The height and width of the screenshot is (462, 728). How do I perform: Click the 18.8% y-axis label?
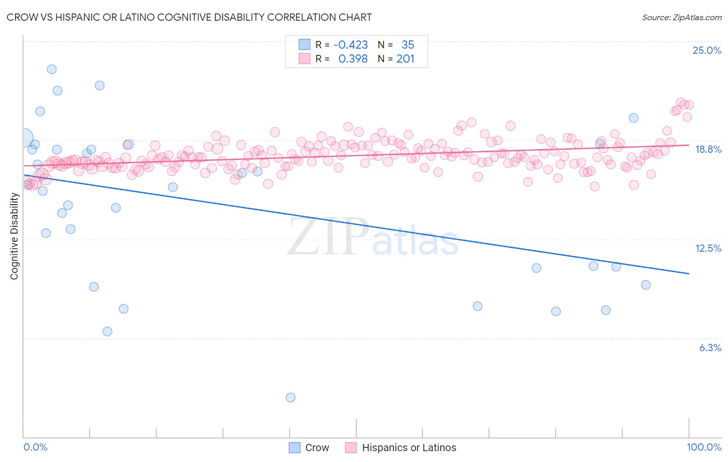coord(708,149)
